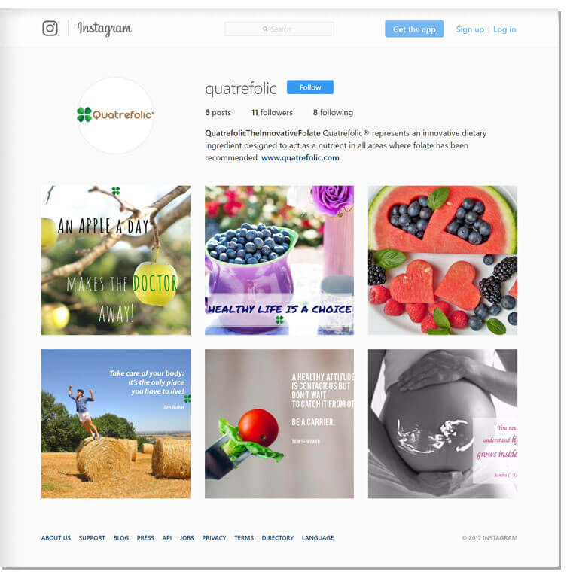
Task: Open the hay bale jumping post
Action: pyautogui.click(x=116, y=424)
